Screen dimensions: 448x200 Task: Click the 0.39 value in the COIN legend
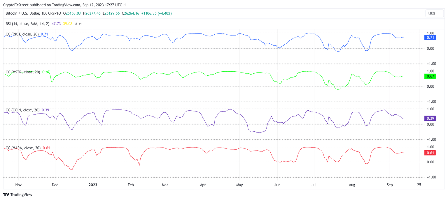click(45, 110)
